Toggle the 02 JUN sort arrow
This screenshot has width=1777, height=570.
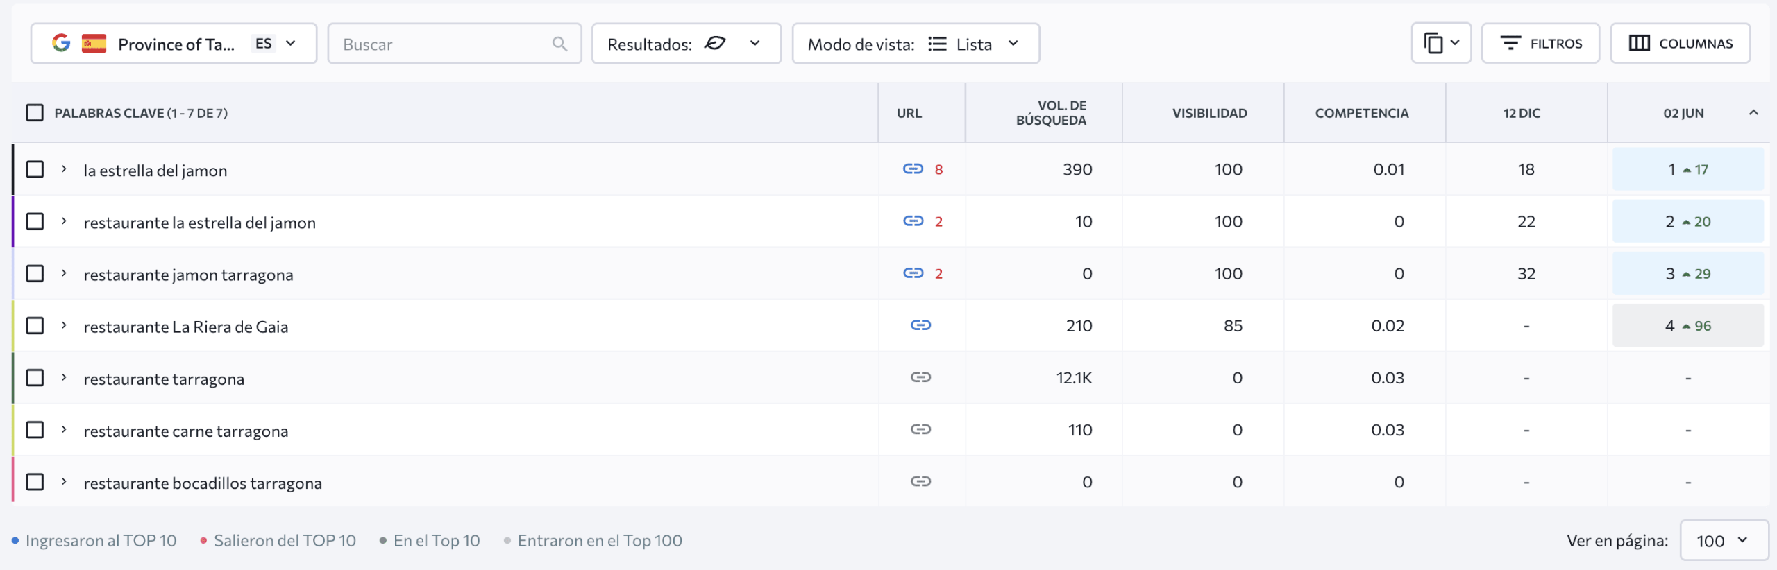tap(1753, 112)
